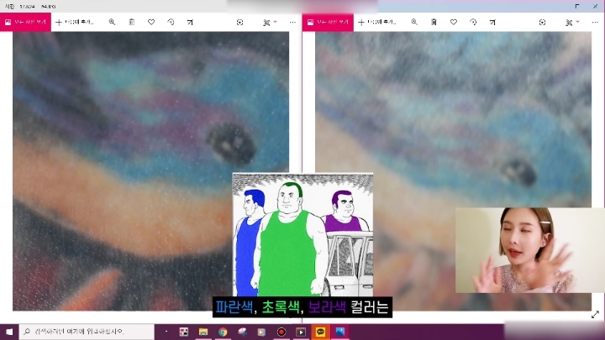Image resolution: width=605 pixels, height=340 pixels.
Task: Favorite photo with heart icon in left Photos window
Action: pyautogui.click(x=151, y=22)
